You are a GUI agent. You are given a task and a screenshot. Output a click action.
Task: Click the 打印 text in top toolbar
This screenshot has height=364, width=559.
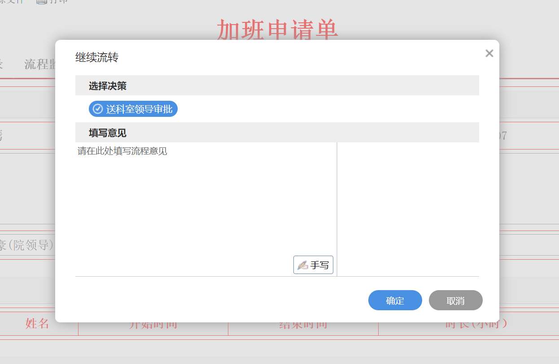[x=58, y=1]
